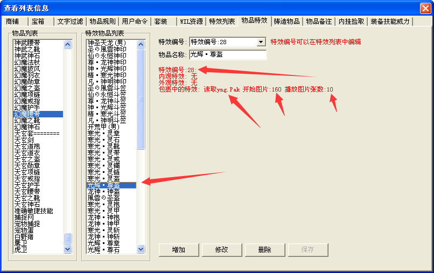Click 物品列表 scrollbar thumb
This screenshot has height=273, width=434.
point(67,238)
